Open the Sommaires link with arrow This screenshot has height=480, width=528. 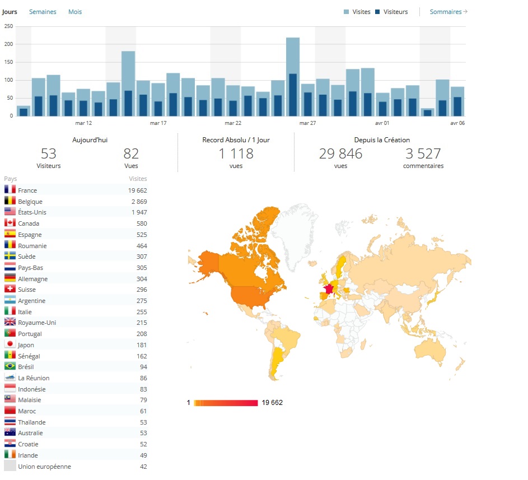click(x=448, y=12)
